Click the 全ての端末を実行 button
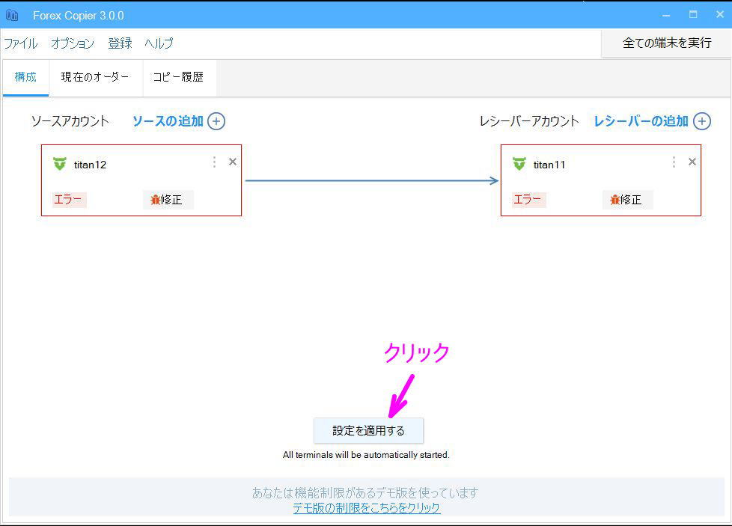Image resolution: width=732 pixels, height=526 pixels. [665, 43]
